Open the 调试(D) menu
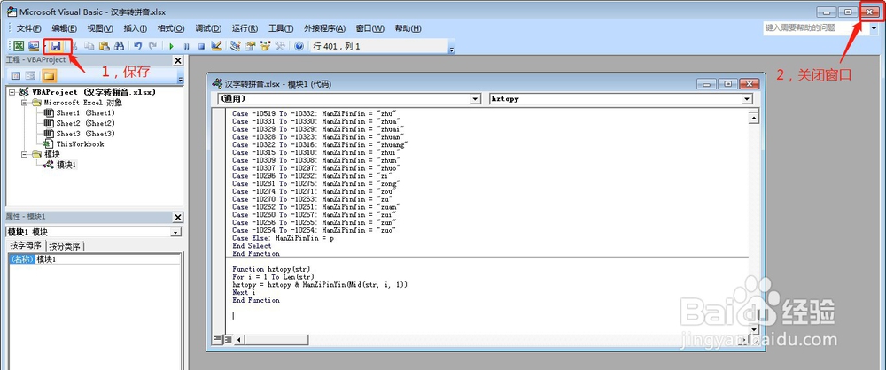Image resolution: width=886 pixels, height=370 pixels. [208, 29]
